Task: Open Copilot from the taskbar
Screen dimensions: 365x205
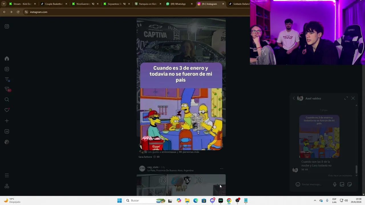Action: pyautogui.click(x=179, y=200)
